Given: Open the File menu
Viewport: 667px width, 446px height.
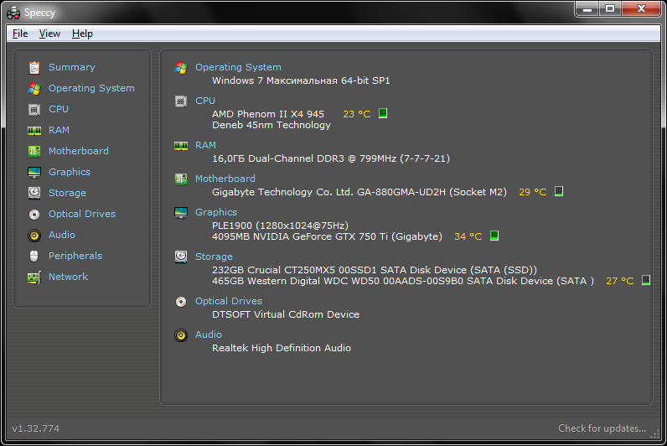Looking at the screenshot, I should pyautogui.click(x=20, y=34).
